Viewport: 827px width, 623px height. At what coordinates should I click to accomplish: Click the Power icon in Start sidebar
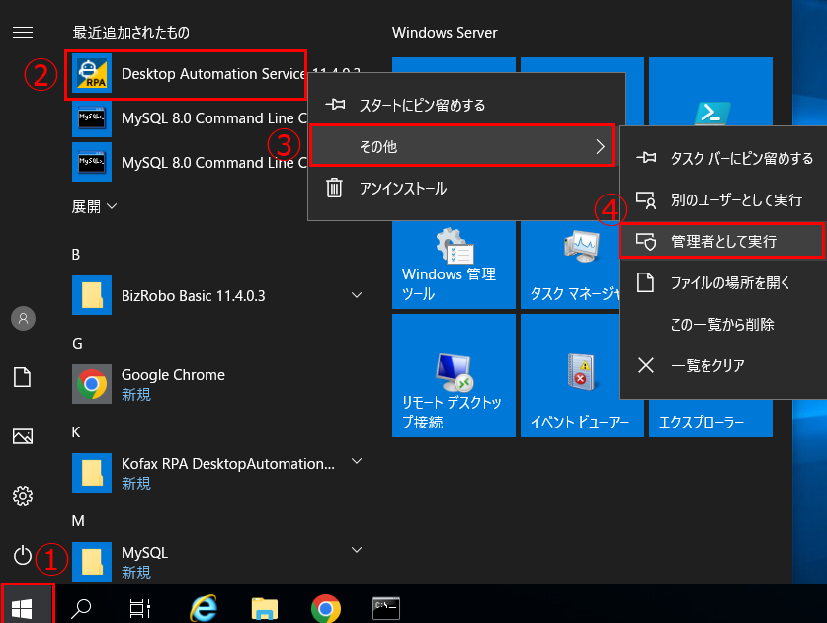pos(23,556)
